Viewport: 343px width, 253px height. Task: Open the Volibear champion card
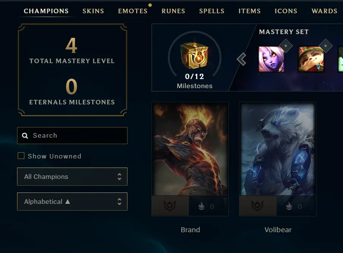278,159
